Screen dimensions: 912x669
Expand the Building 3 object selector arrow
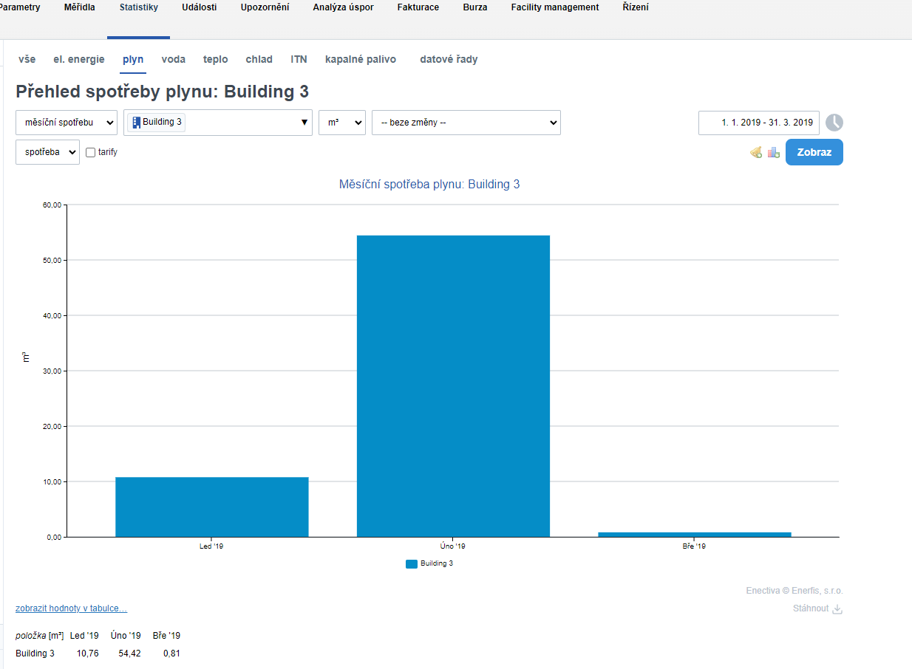(304, 123)
